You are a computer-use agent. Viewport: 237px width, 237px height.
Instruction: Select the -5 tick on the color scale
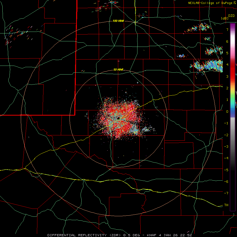[x=226, y=170]
